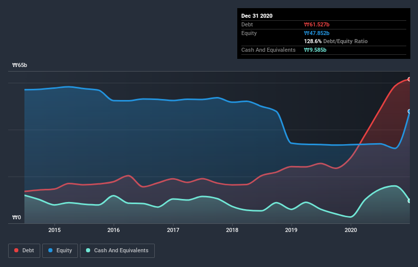The image size is (418, 267).
Task: Click the ₩47.852b equity value
Action: point(317,33)
